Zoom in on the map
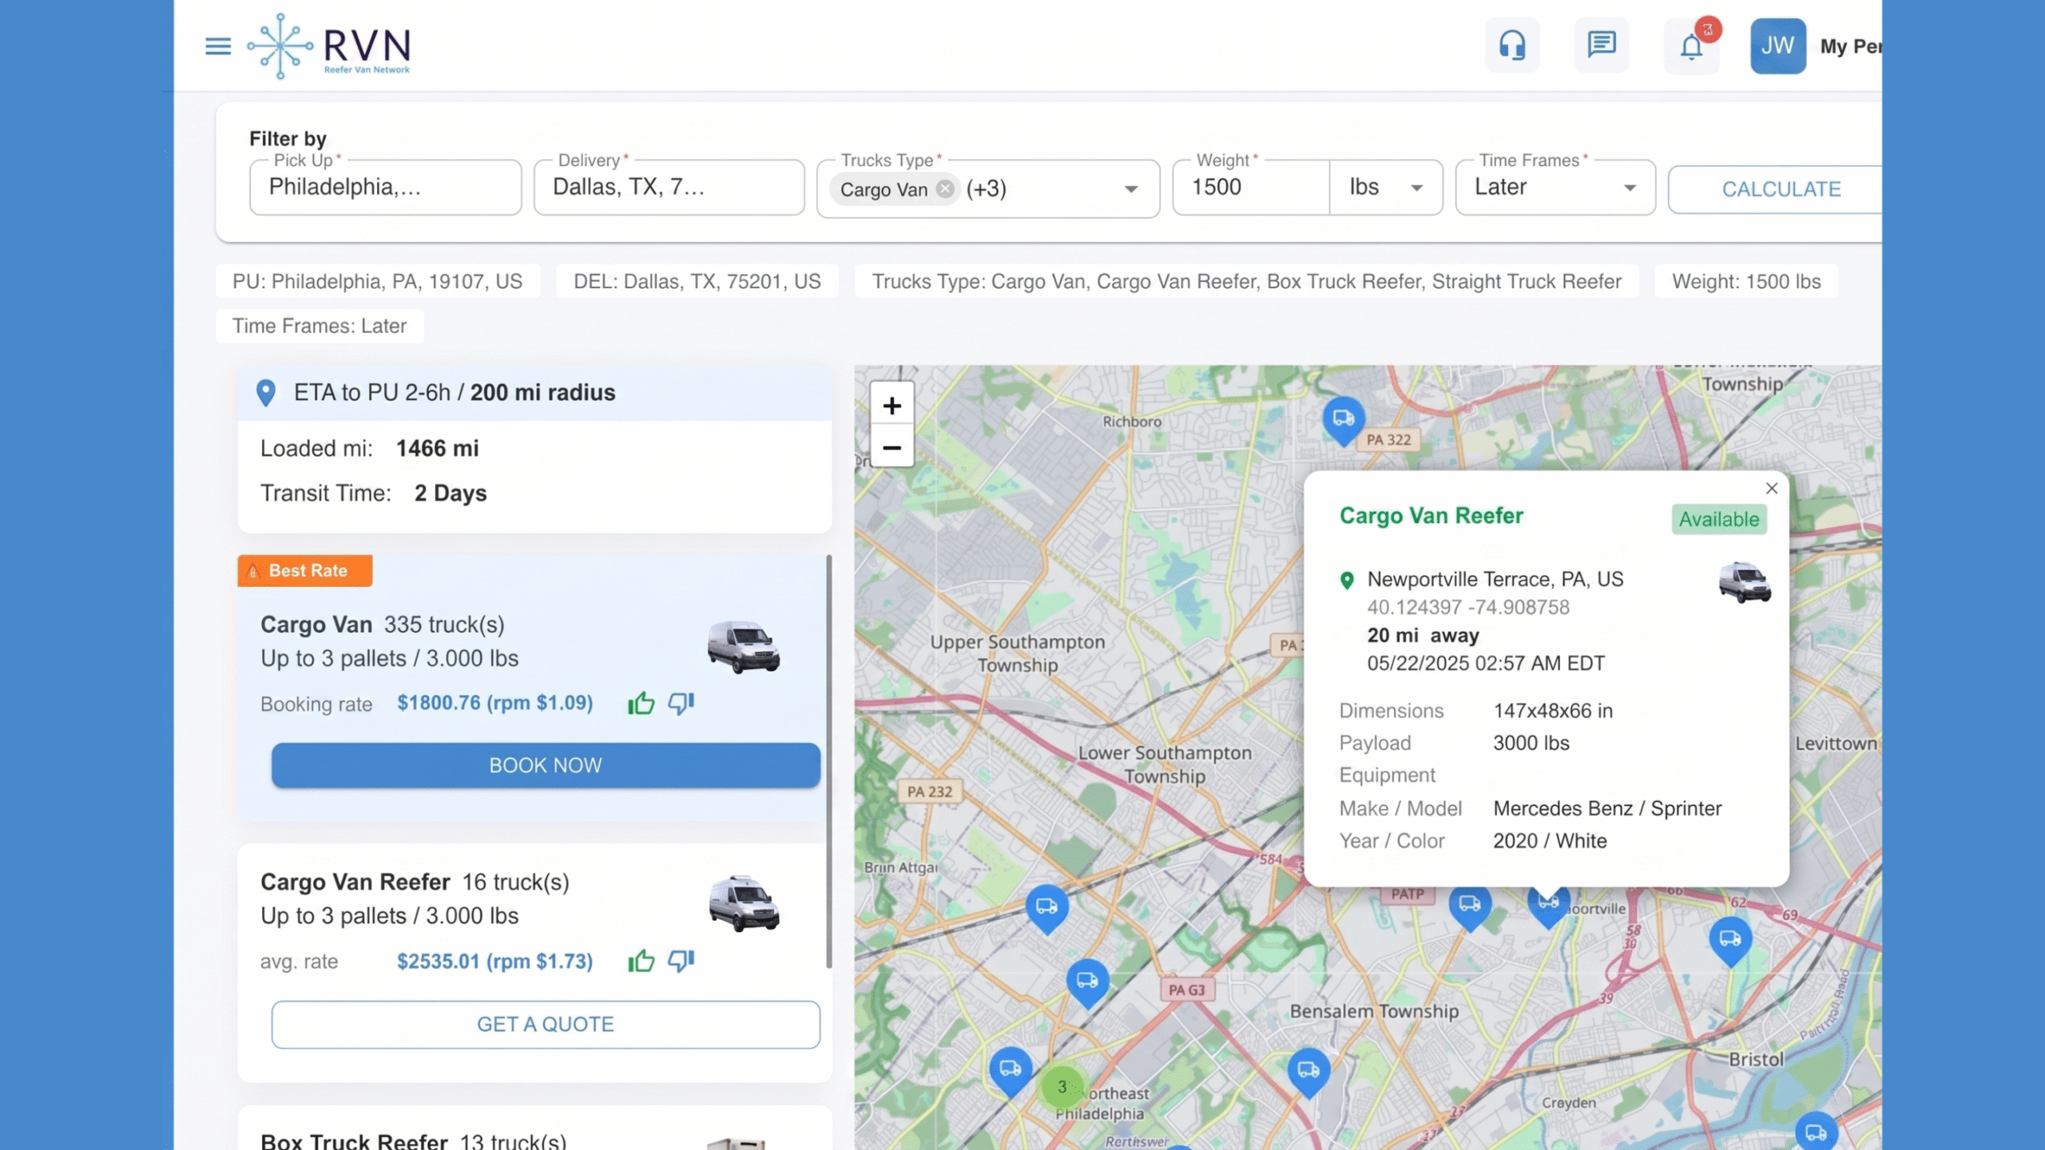 (891, 406)
